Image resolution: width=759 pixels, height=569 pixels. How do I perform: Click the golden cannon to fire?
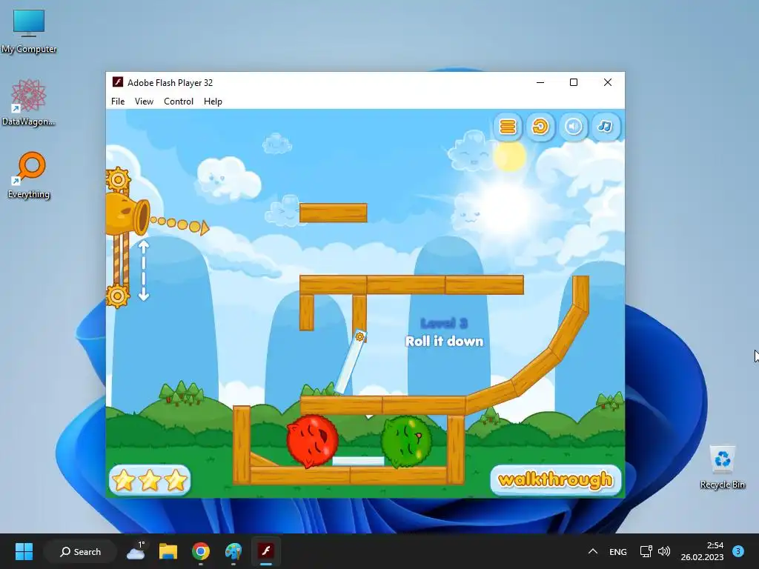click(127, 215)
